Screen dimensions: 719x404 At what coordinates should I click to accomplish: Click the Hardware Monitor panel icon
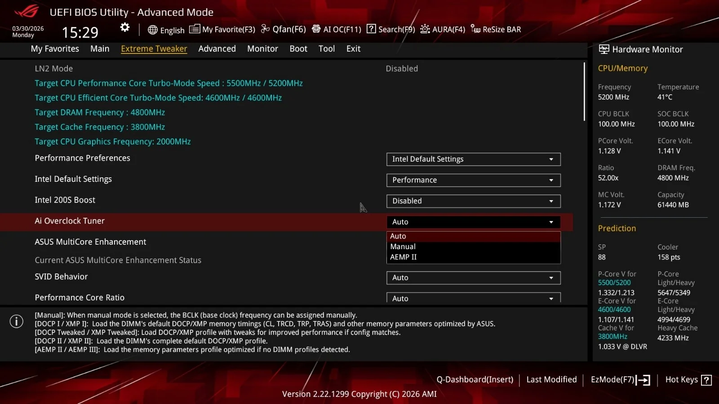(604, 49)
